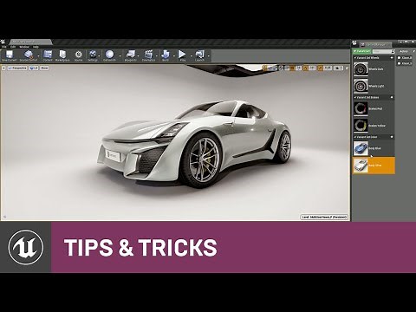Open the scale snap value

(x=328, y=68)
